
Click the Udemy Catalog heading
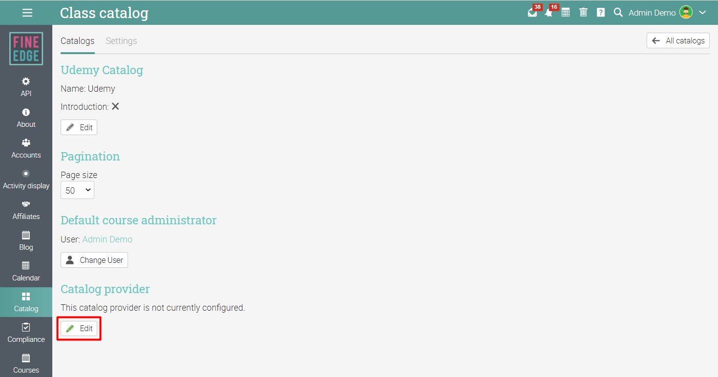(102, 70)
